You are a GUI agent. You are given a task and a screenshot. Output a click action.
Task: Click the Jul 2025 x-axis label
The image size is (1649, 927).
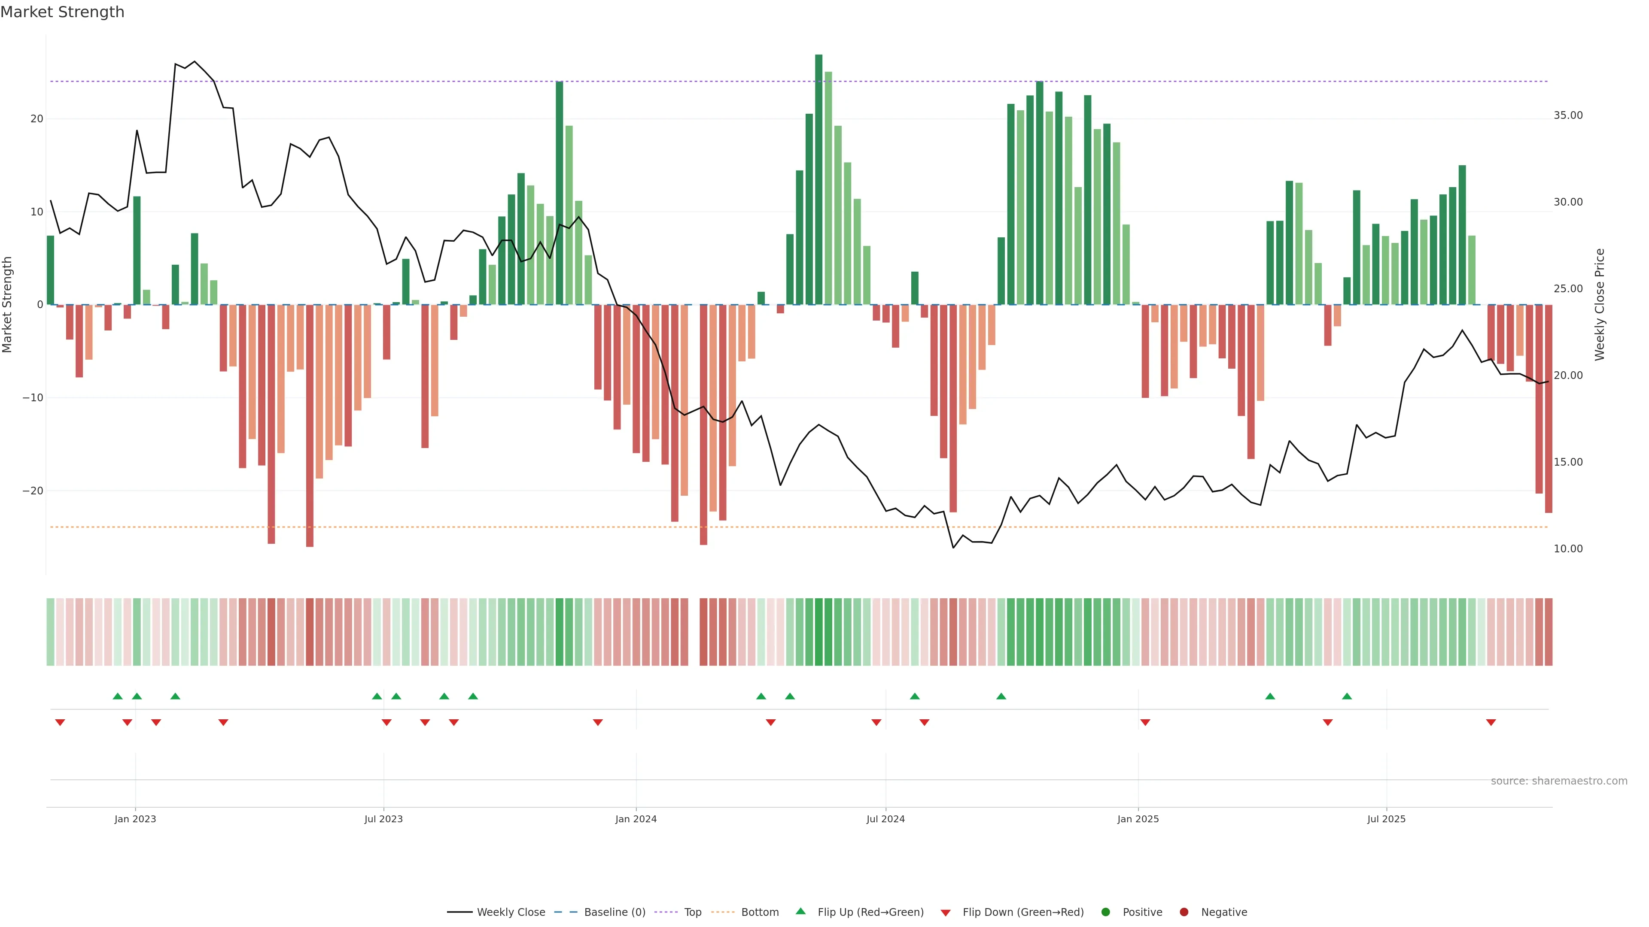1386,819
